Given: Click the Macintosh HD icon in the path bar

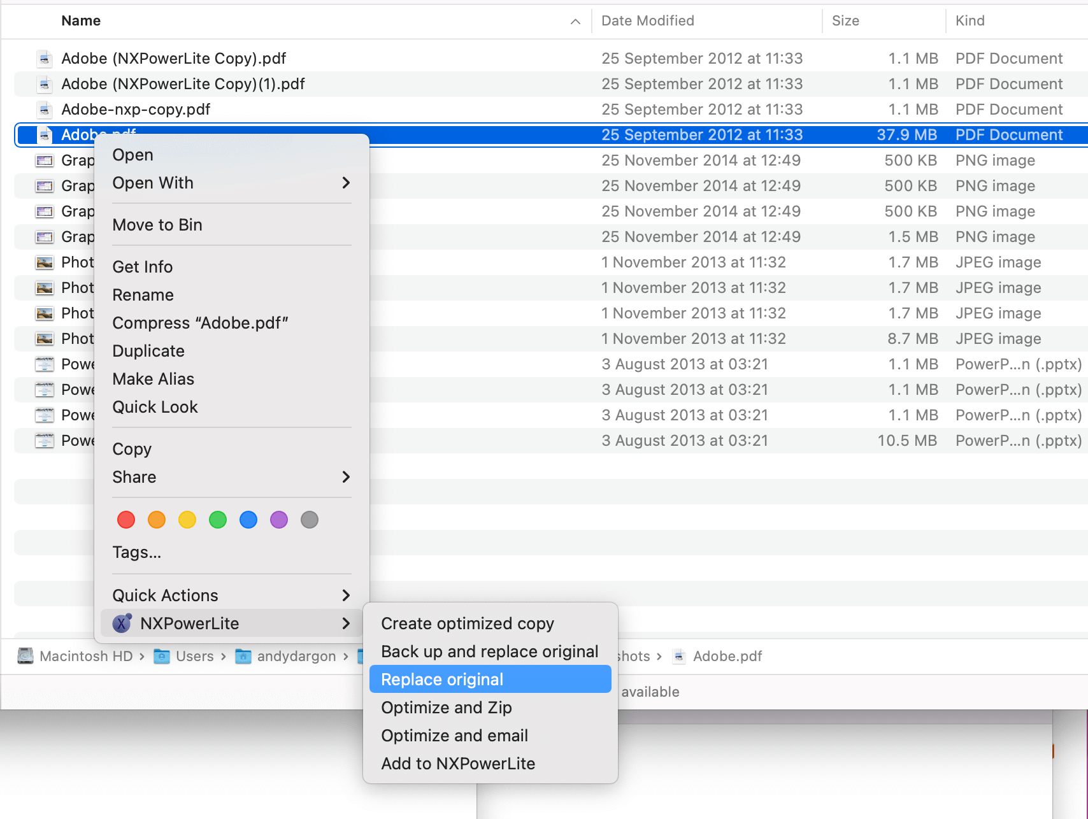Looking at the screenshot, I should click(x=24, y=656).
